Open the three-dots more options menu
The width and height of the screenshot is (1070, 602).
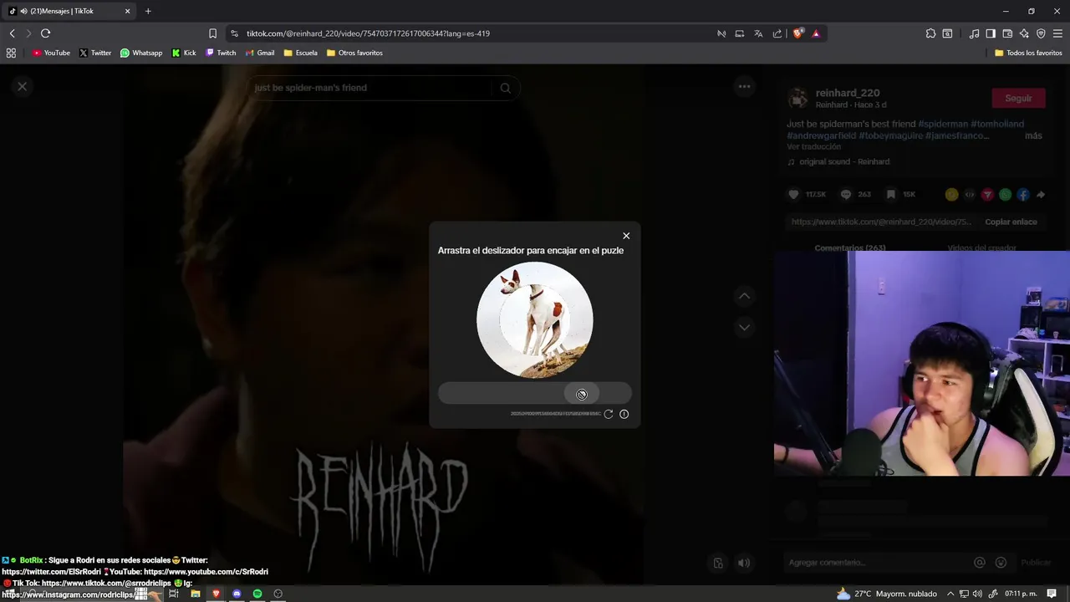point(744,86)
